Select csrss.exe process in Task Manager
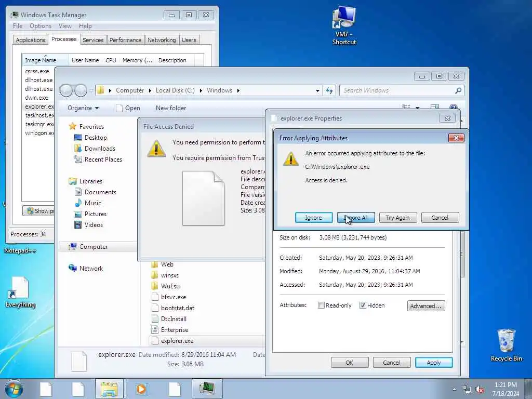532x399 pixels. click(37, 71)
